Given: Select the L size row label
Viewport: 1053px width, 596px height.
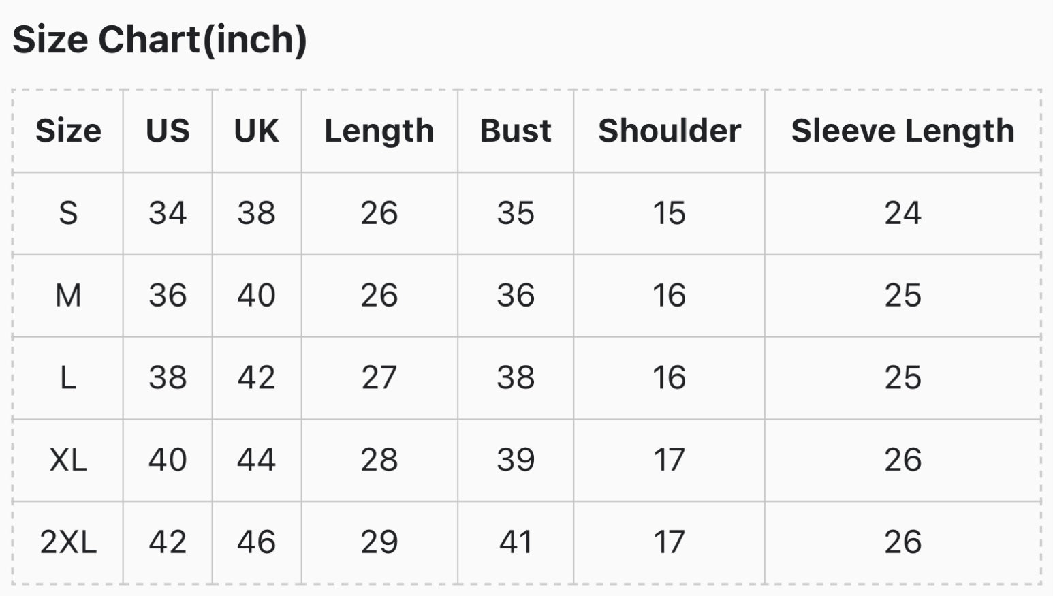Looking at the screenshot, I should [x=68, y=378].
